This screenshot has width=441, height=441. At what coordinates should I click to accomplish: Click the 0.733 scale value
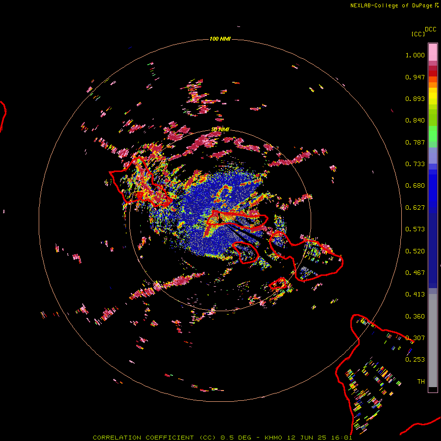pos(415,164)
